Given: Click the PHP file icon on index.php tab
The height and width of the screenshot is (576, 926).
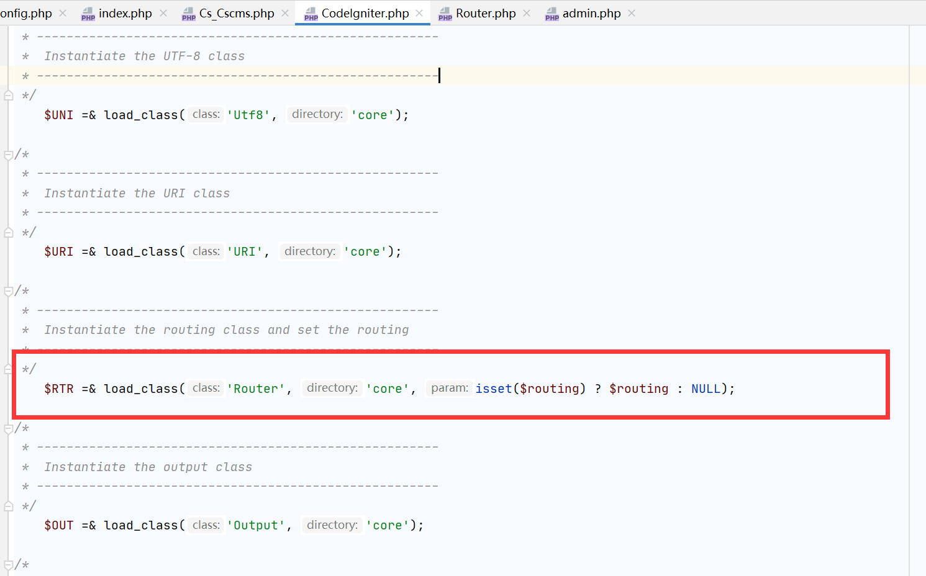Looking at the screenshot, I should tap(88, 14).
